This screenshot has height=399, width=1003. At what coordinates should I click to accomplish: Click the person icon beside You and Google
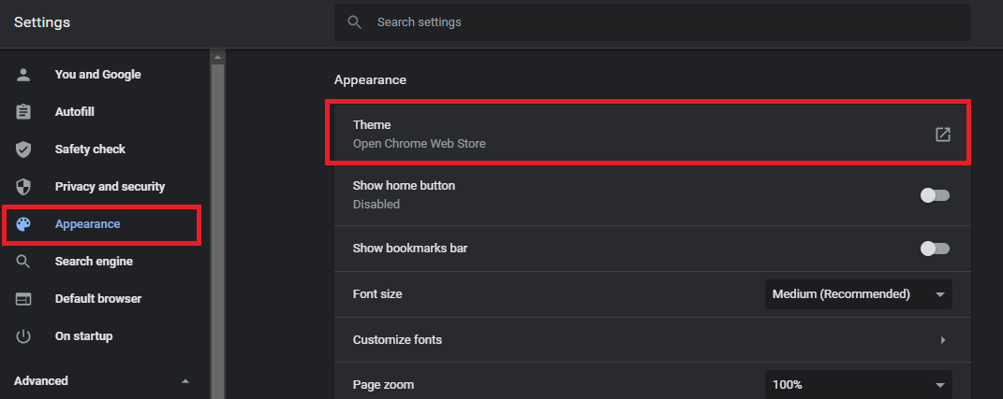point(23,75)
